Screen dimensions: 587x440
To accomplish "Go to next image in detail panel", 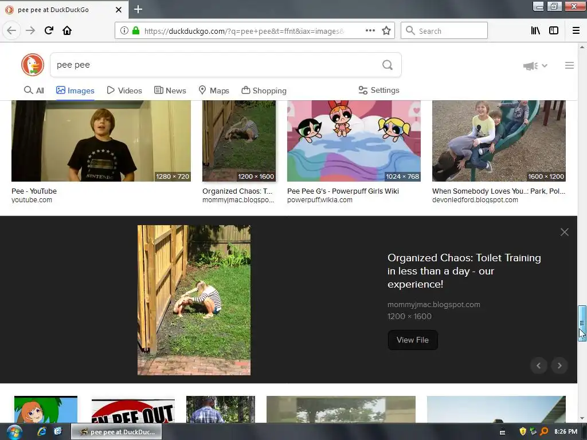I will (559, 366).
